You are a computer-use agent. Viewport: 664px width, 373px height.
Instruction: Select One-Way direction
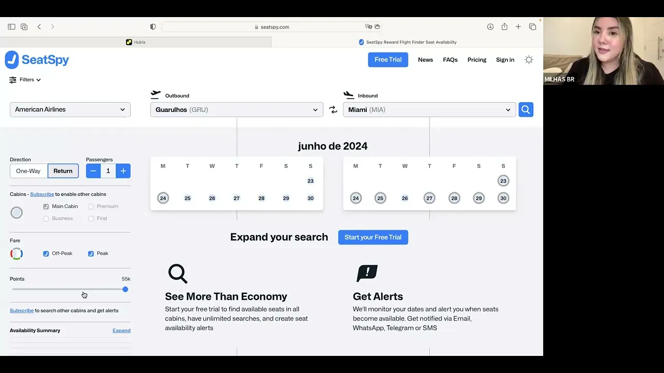(29, 171)
